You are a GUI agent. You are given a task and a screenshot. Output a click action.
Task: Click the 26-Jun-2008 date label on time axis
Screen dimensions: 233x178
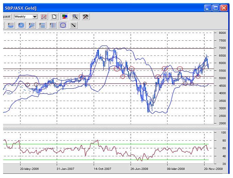click(x=139, y=169)
